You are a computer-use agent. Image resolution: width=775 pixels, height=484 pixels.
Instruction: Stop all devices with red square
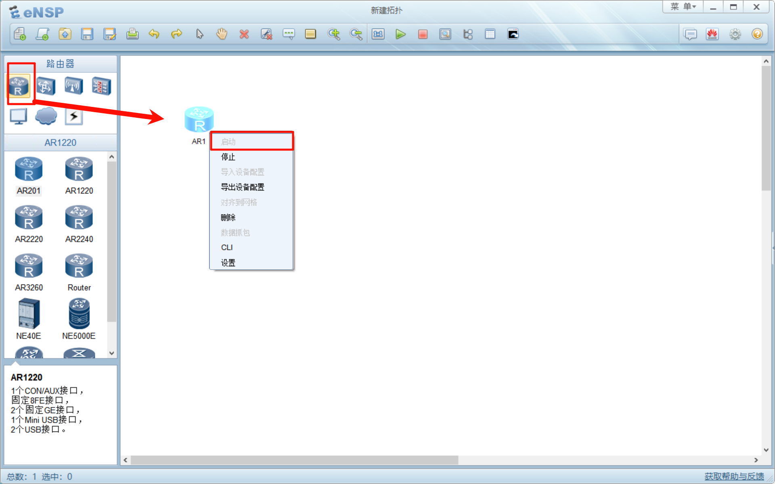(423, 34)
